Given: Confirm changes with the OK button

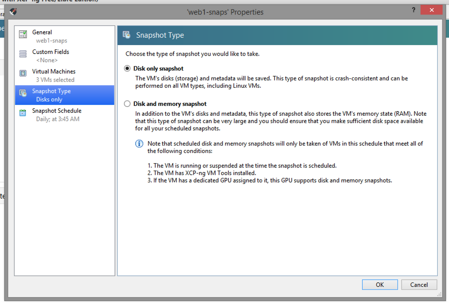Looking at the screenshot, I should (380, 285).
